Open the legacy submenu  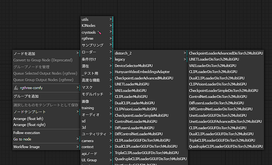click(x=120, y=59)
